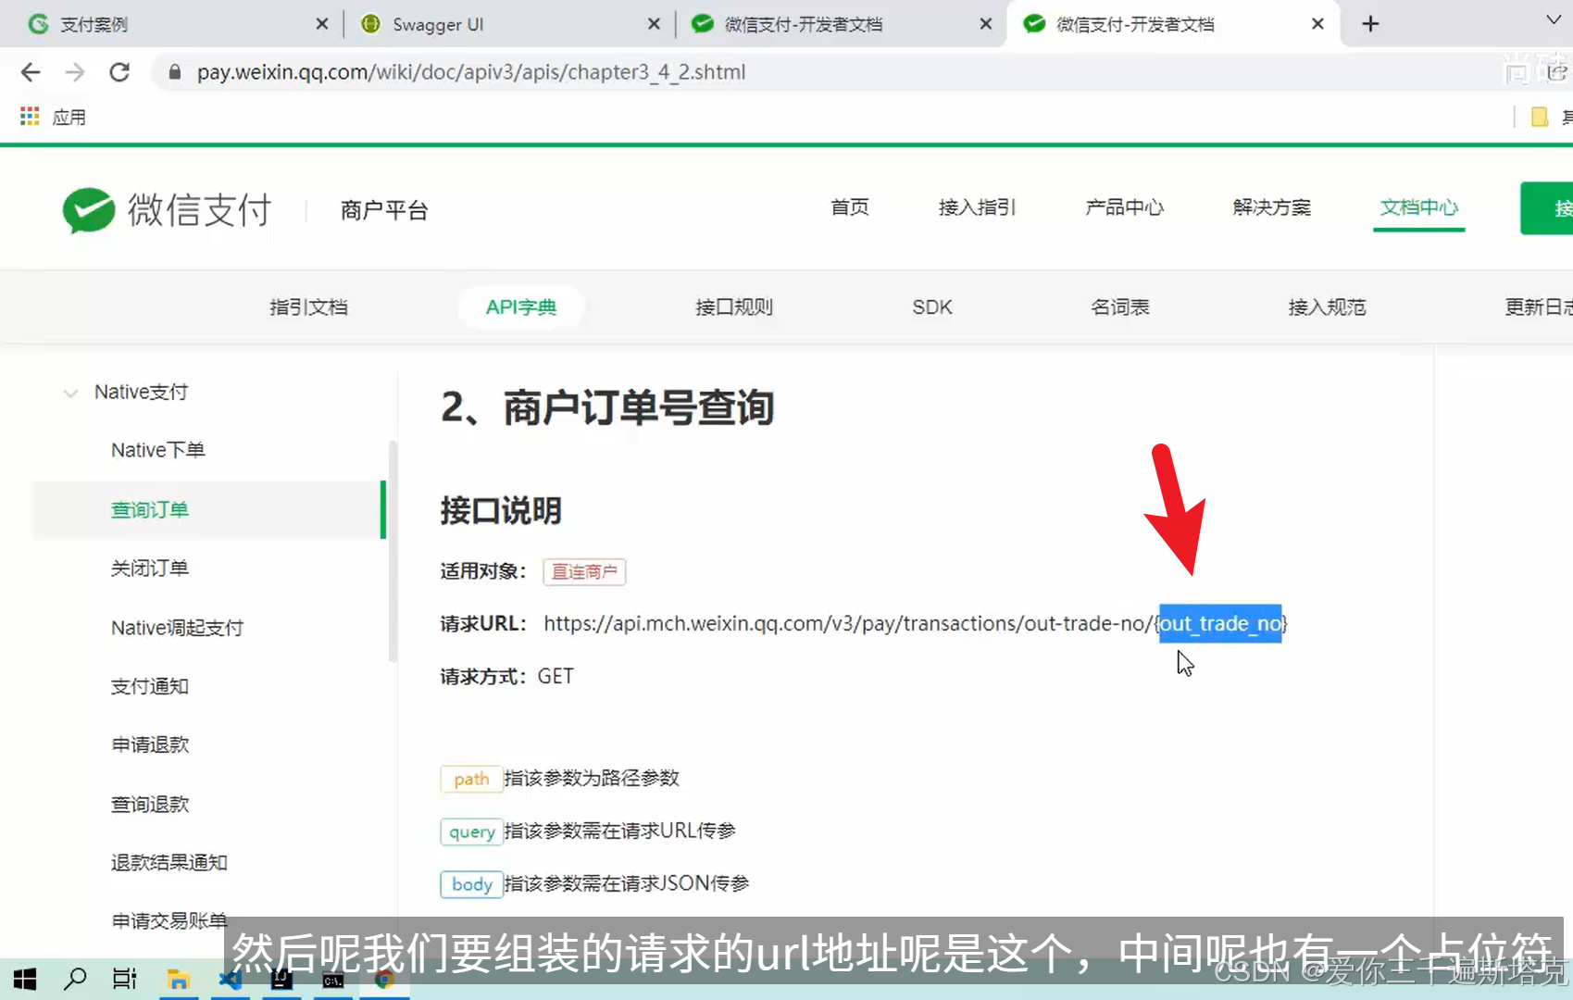Click the 商户订单号查询 heading
The width and height of the screenshot is (1573, 1000).
[607, 407]
